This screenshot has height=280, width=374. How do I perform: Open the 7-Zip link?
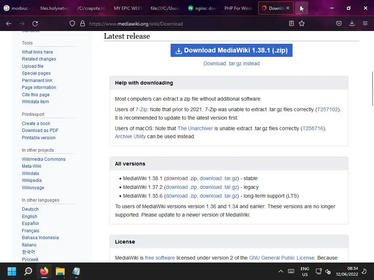[x=142, y=109]
